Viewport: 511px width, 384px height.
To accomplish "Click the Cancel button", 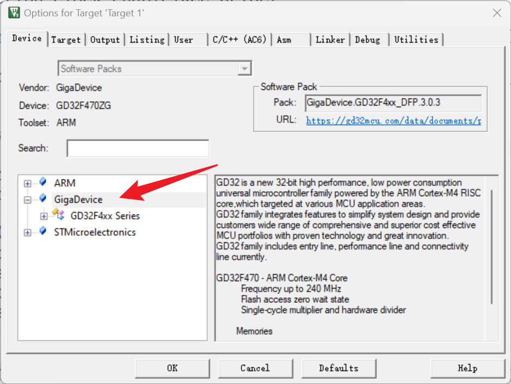I will pyautogui.click(x=255, y=368).
